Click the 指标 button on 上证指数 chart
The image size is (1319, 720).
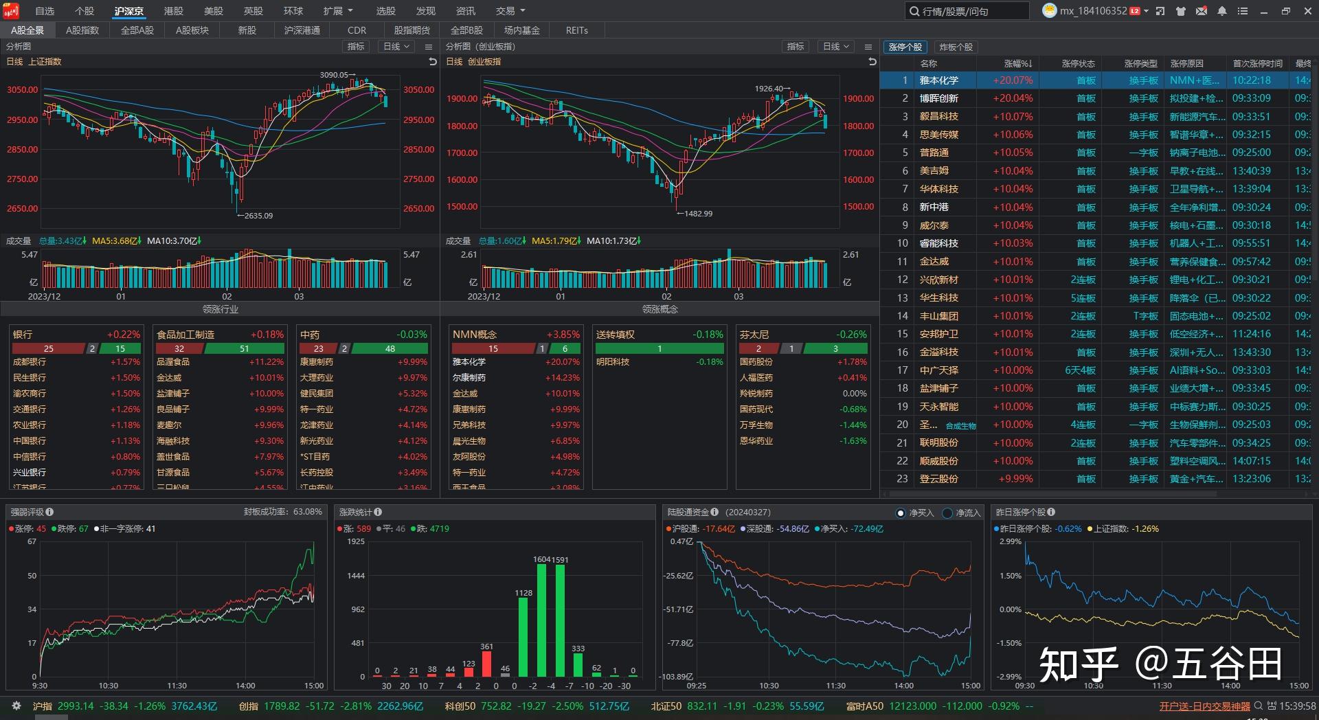click(x=356, y=47)
